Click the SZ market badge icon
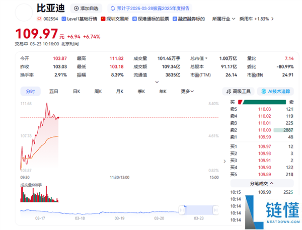This screenshot has height=230, width=302. pyautogui.click(x=39, y=19)
